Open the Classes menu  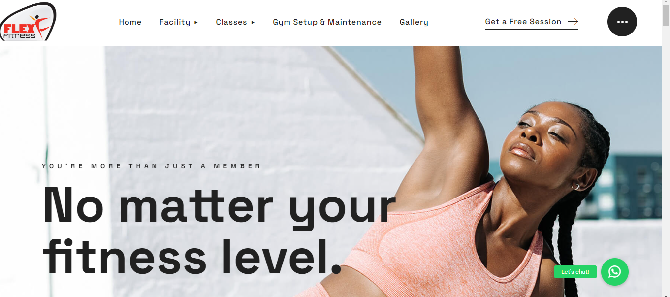pos(231,22)
